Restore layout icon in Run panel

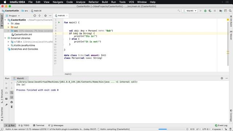[x=7, y=99]
